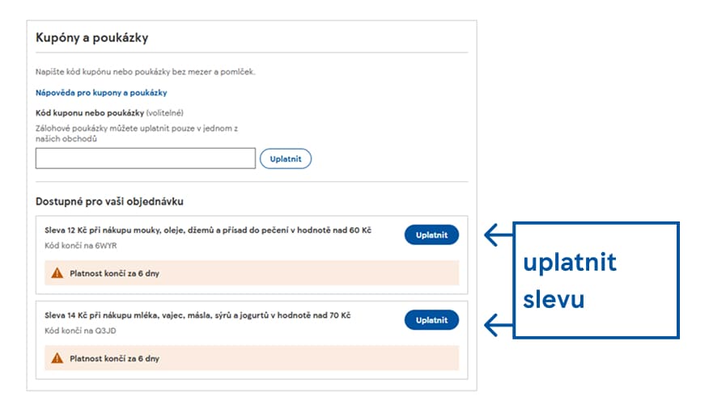The width and height of the screenshot is (709, 409).
Task: Click the expiry warning banner in second coupon
Action: [251, 357]
